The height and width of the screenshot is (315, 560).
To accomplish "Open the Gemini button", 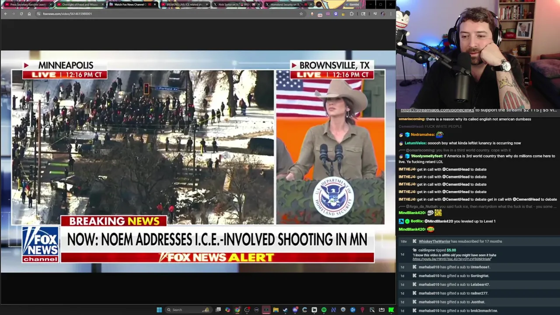I will (353, 4).
